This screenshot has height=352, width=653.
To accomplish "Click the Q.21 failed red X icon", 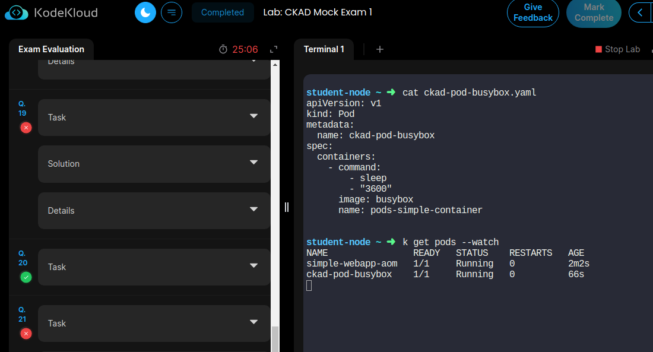I will [26, 334].
